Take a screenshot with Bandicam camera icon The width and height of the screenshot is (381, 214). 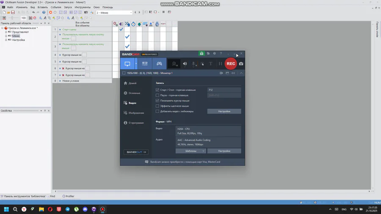tap(241, 63)
